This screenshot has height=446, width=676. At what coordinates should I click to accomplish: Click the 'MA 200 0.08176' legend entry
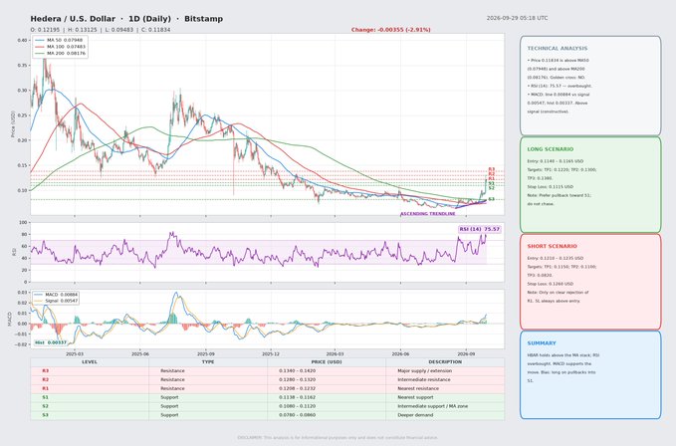[61, 54]
